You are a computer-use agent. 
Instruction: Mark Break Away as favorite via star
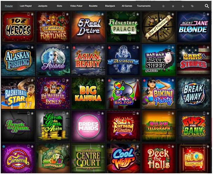pyautogui.click(x=208, y=80)
